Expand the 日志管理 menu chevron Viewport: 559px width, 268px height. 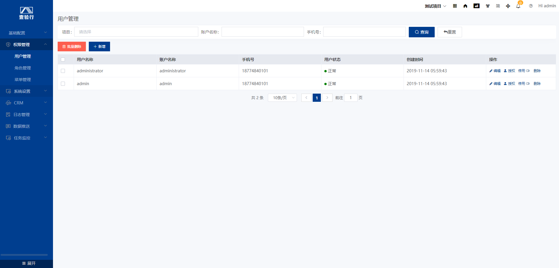click(45, 114)
